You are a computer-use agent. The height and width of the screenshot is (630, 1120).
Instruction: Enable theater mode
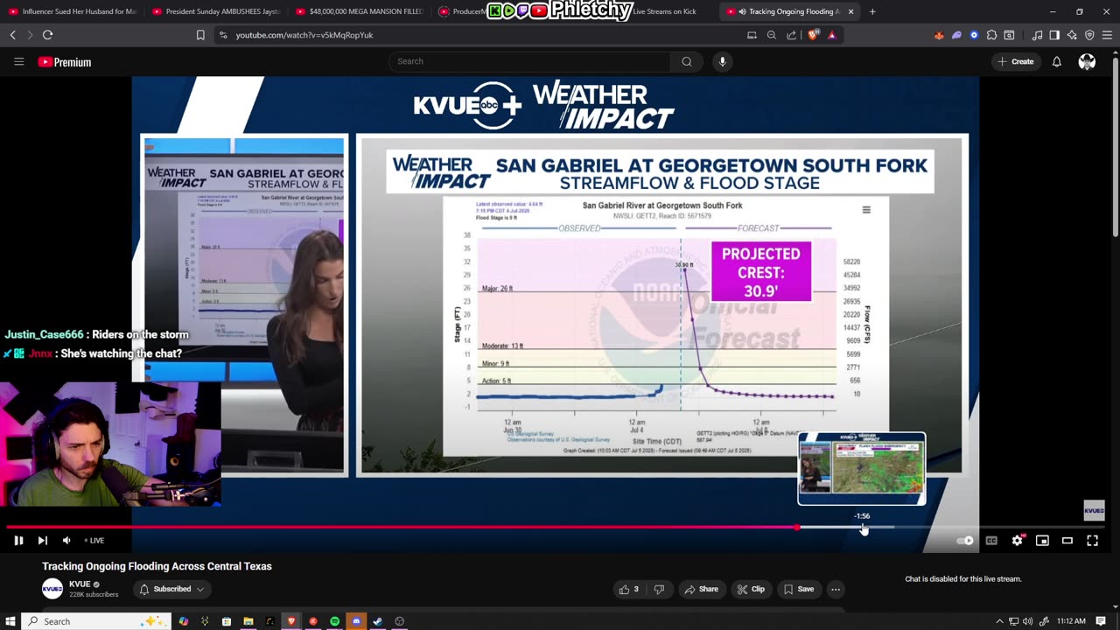coord(1067,541)
